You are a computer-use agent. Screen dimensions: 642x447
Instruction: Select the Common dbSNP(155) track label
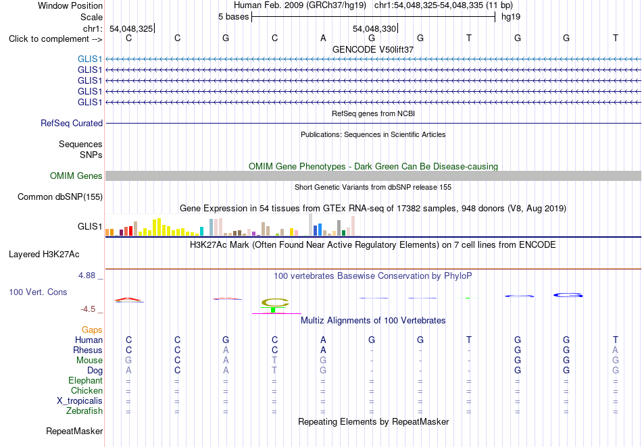point(59,196)
